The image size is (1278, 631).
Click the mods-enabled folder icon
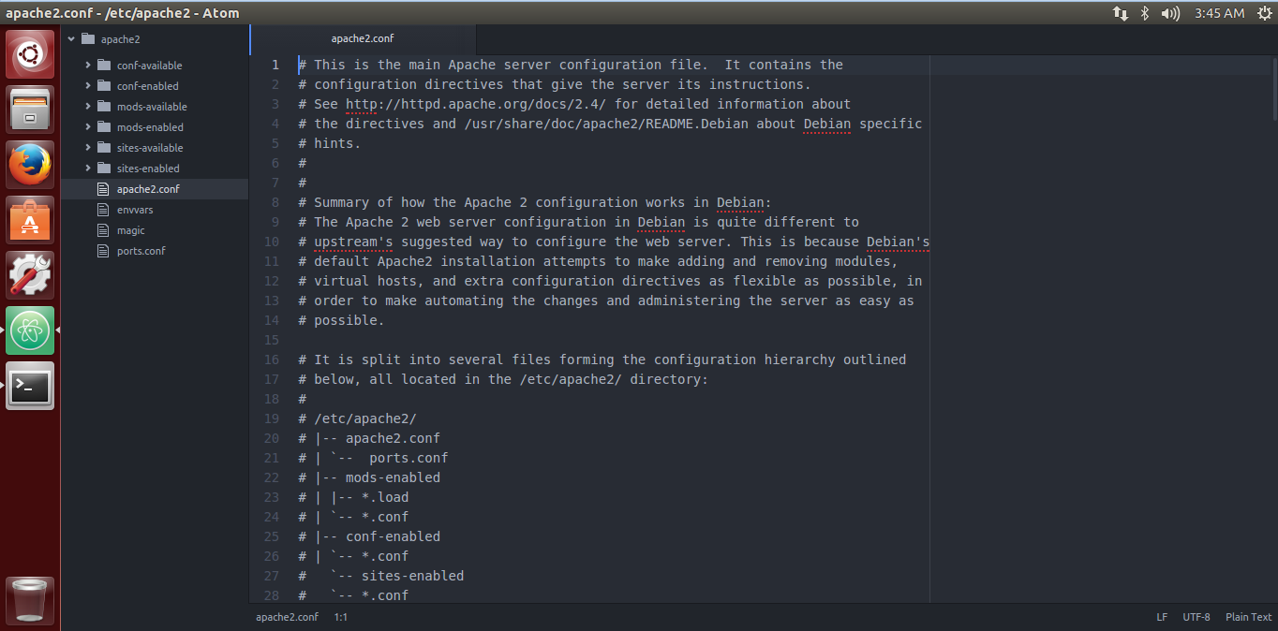click(x=104, y=127)
